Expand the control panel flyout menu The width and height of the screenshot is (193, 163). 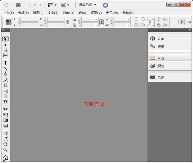[x=189, y=22]
